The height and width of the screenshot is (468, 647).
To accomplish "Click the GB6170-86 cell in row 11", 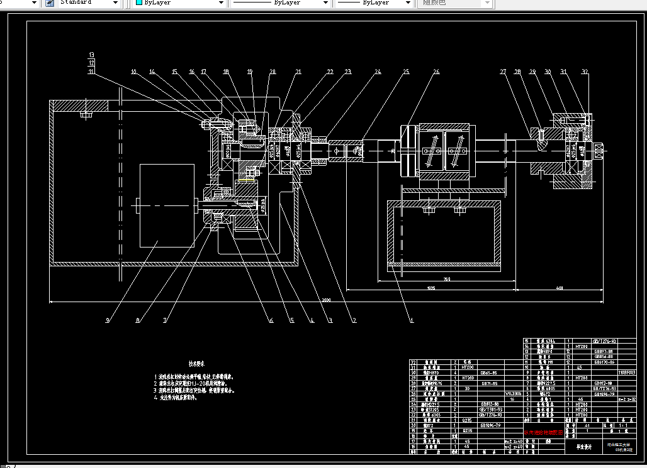I will coord(604,362).
